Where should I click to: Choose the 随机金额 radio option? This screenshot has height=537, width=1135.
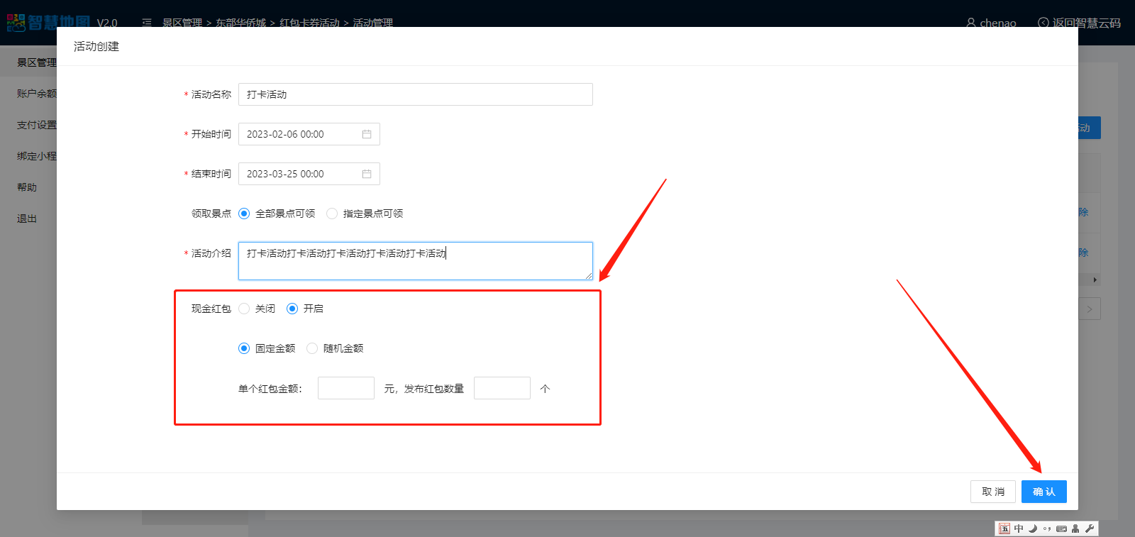coord(312,348)
